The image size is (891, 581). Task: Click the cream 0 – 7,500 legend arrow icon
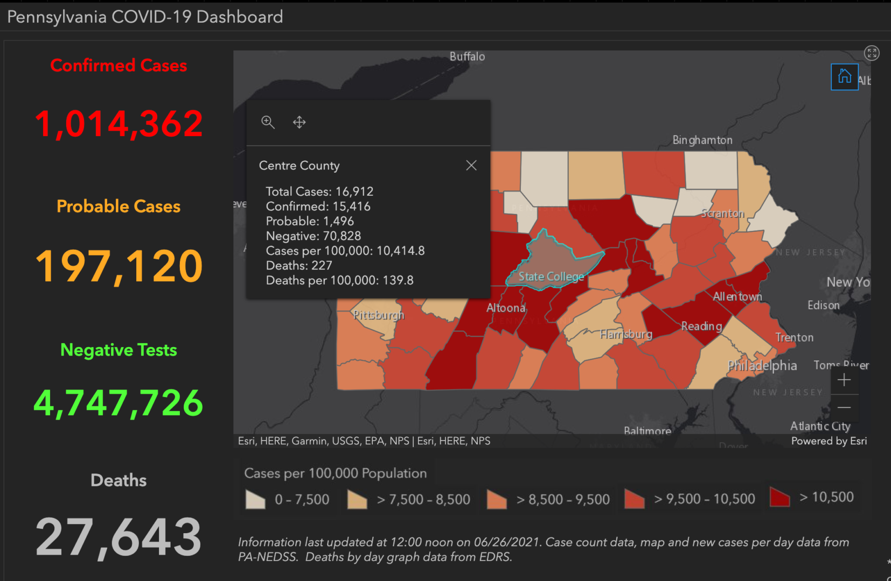[255, 499]
